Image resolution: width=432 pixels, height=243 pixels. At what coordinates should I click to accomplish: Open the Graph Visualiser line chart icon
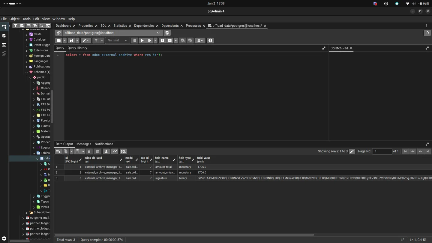tap(115, 151)
